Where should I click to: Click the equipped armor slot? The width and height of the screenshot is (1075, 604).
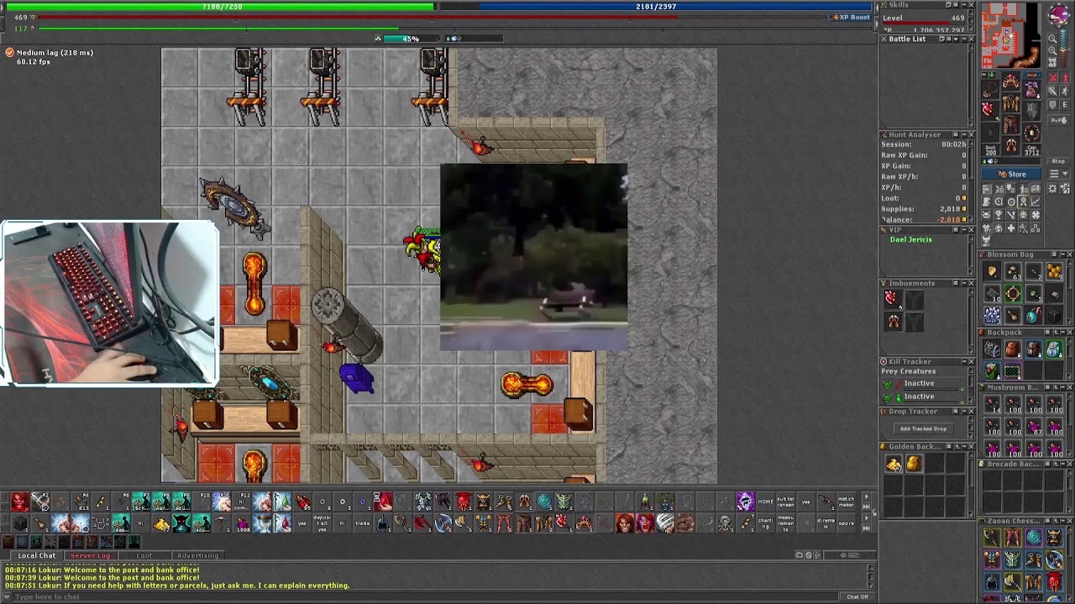(x=1011, y=102)
